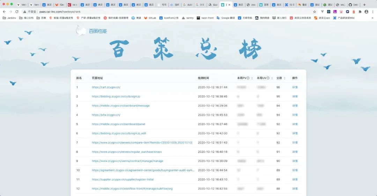Switch to the zoo tab
The image size is (377, 196).
point(251,5)
